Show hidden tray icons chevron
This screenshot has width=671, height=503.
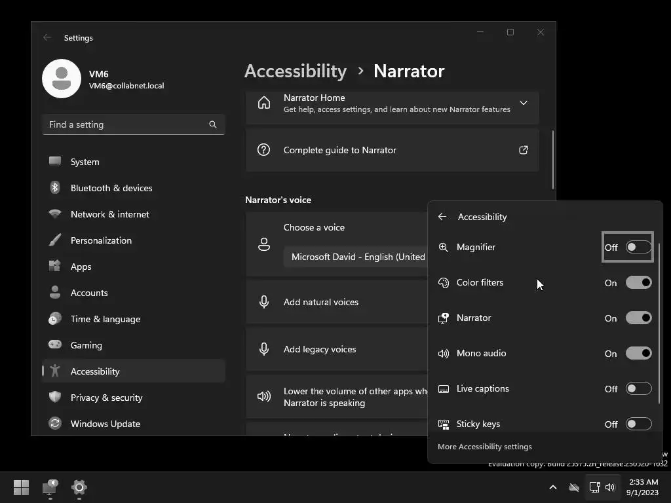click(553, 487)
